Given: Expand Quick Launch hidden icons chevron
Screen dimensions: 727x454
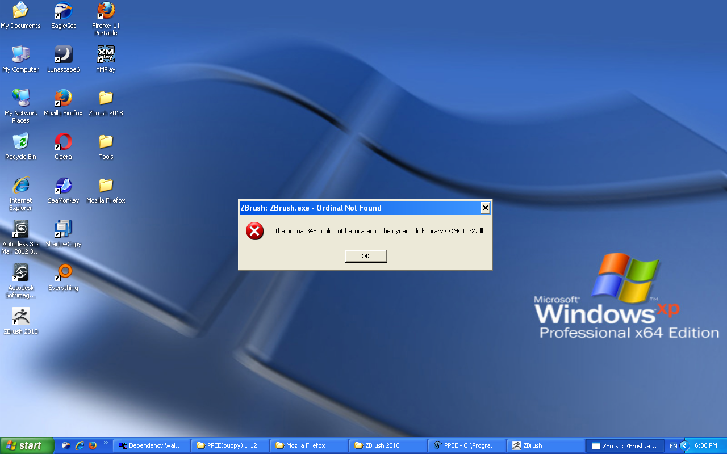Looking at the screenshot, I should (106, 443).
